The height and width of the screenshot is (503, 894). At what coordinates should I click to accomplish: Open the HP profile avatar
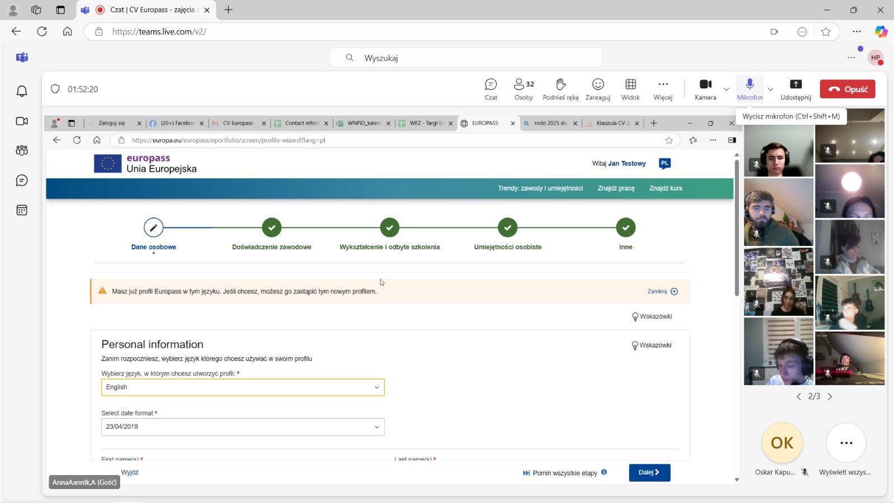pos(876,58)
